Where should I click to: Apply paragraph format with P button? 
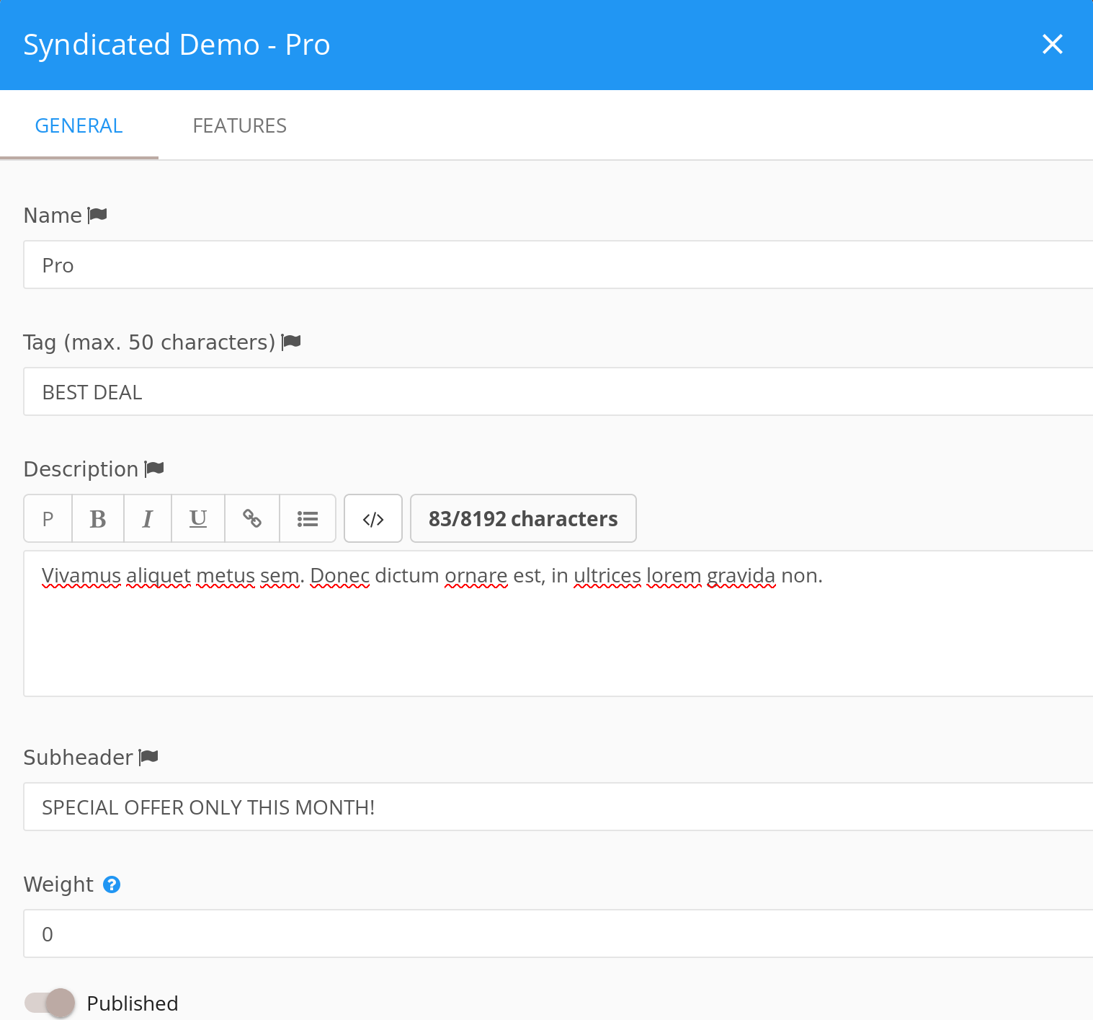(48, 518)
